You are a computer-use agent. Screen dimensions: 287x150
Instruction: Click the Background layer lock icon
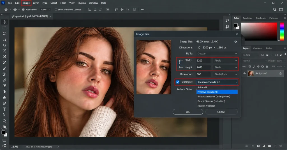[280, 73]
